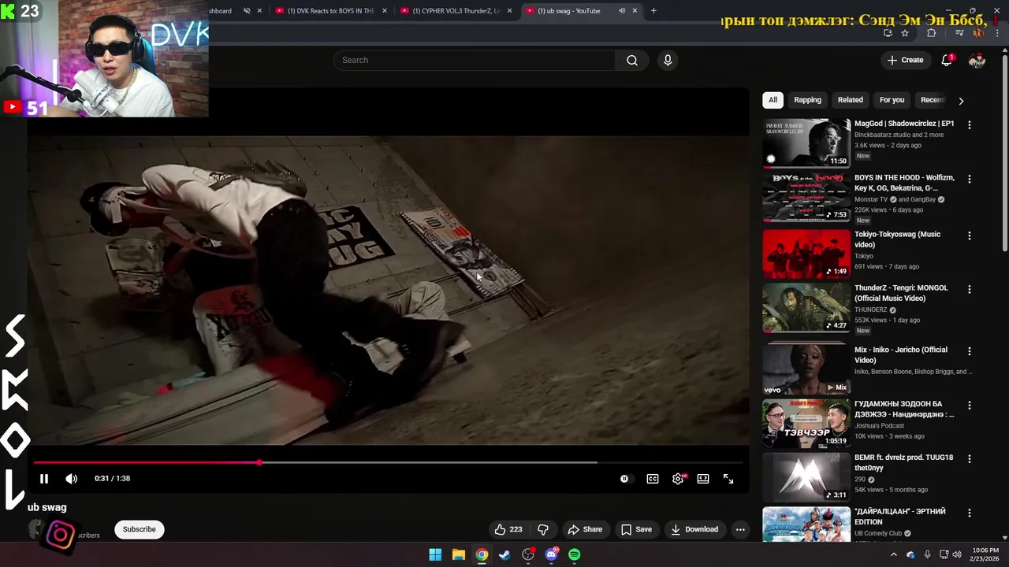Download the ub swag video

click(694, 529)
